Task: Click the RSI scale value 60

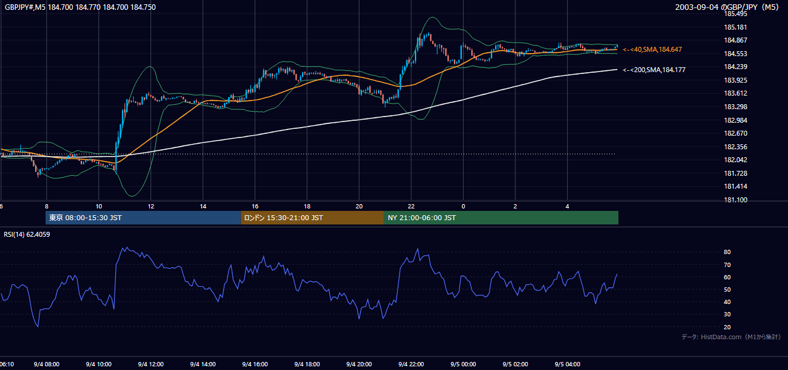Action: click(x=727, y=277)
